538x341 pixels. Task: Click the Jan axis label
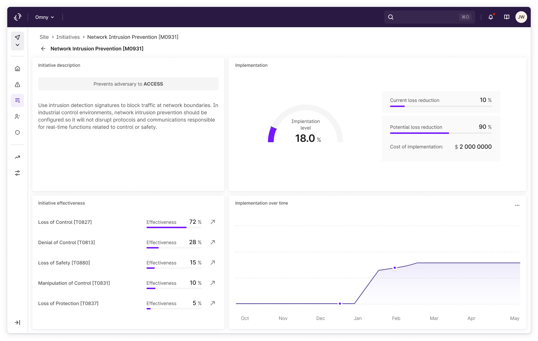(358, 318)
